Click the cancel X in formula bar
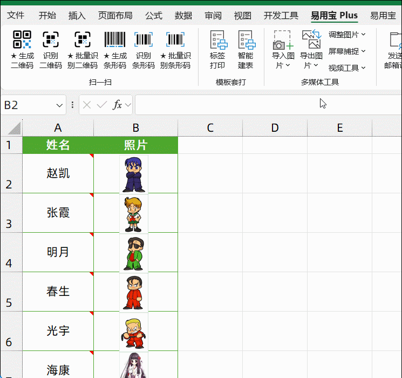 point(87,105)
